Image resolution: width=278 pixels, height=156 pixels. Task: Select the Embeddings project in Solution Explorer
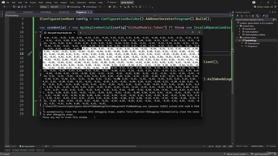251,40
